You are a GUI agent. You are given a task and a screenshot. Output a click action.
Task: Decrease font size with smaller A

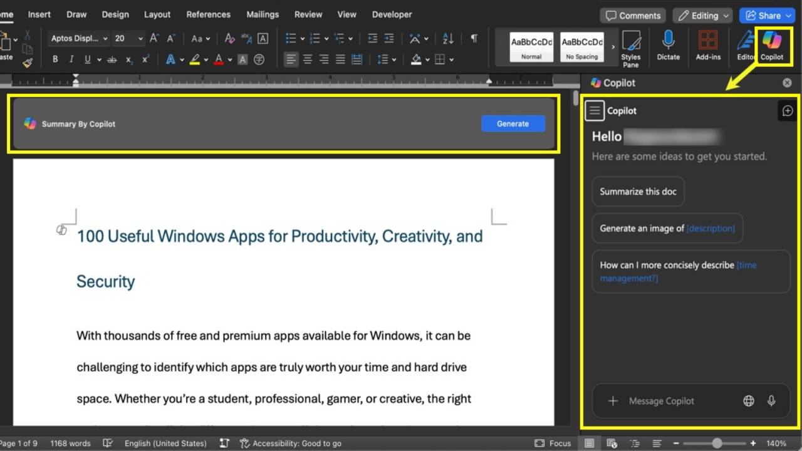pyautogui.click(x=171, y=38)
